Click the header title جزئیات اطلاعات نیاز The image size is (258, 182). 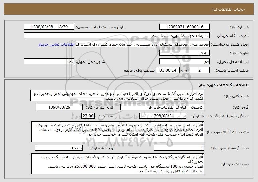(x=228, y=9)
